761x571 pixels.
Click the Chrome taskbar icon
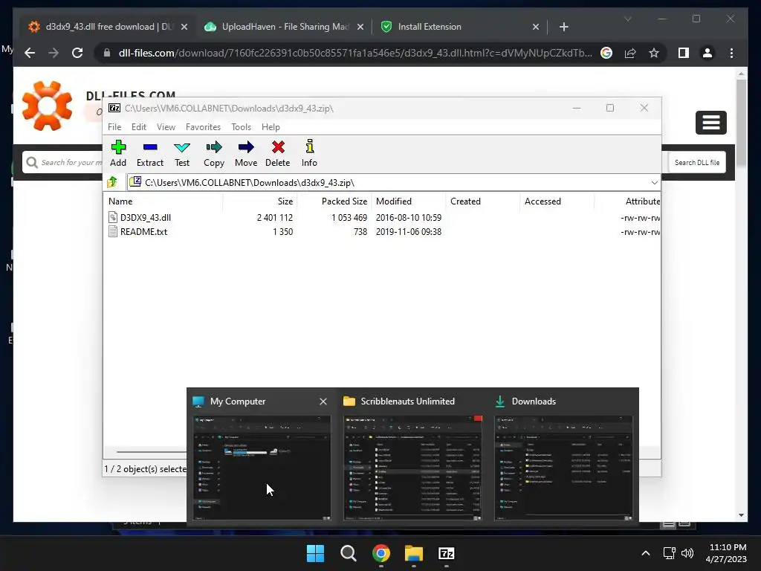tap(381, 553)
